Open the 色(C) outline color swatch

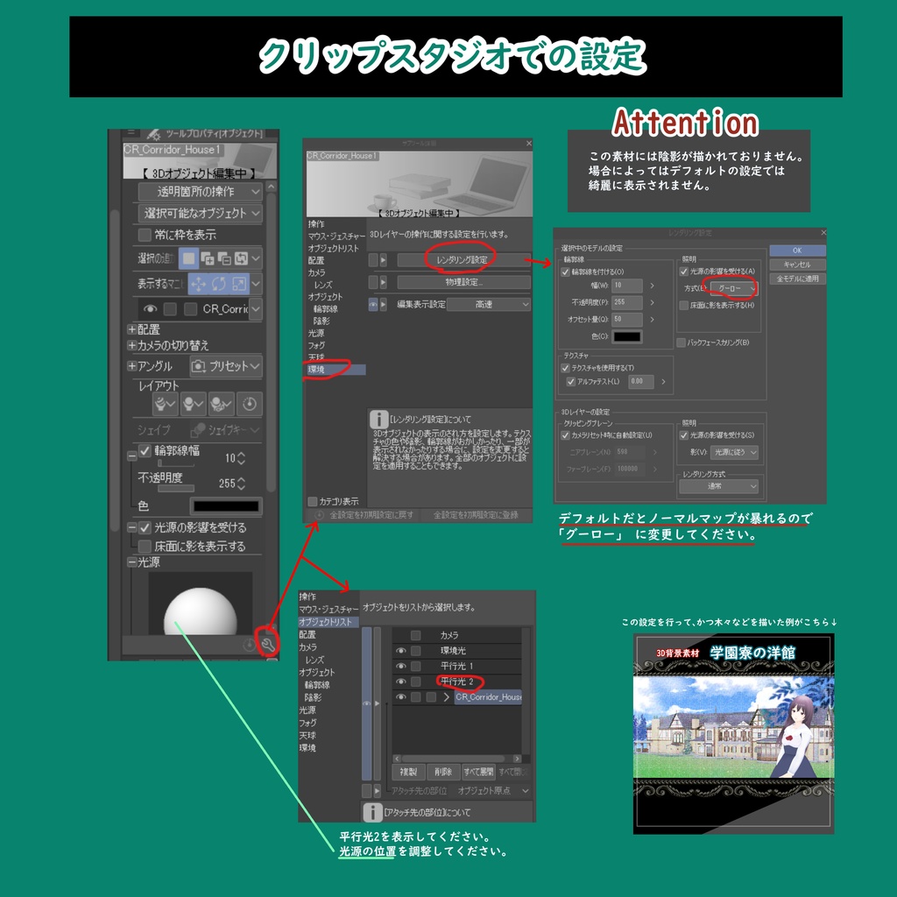pos(627,336)
